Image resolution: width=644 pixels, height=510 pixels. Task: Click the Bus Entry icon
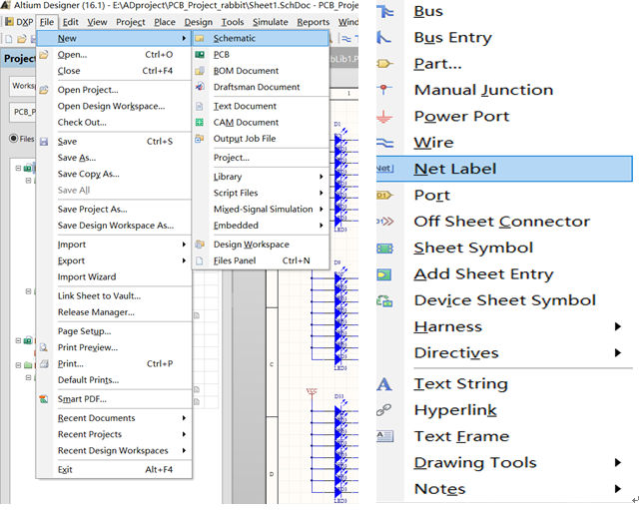[384, 38]
